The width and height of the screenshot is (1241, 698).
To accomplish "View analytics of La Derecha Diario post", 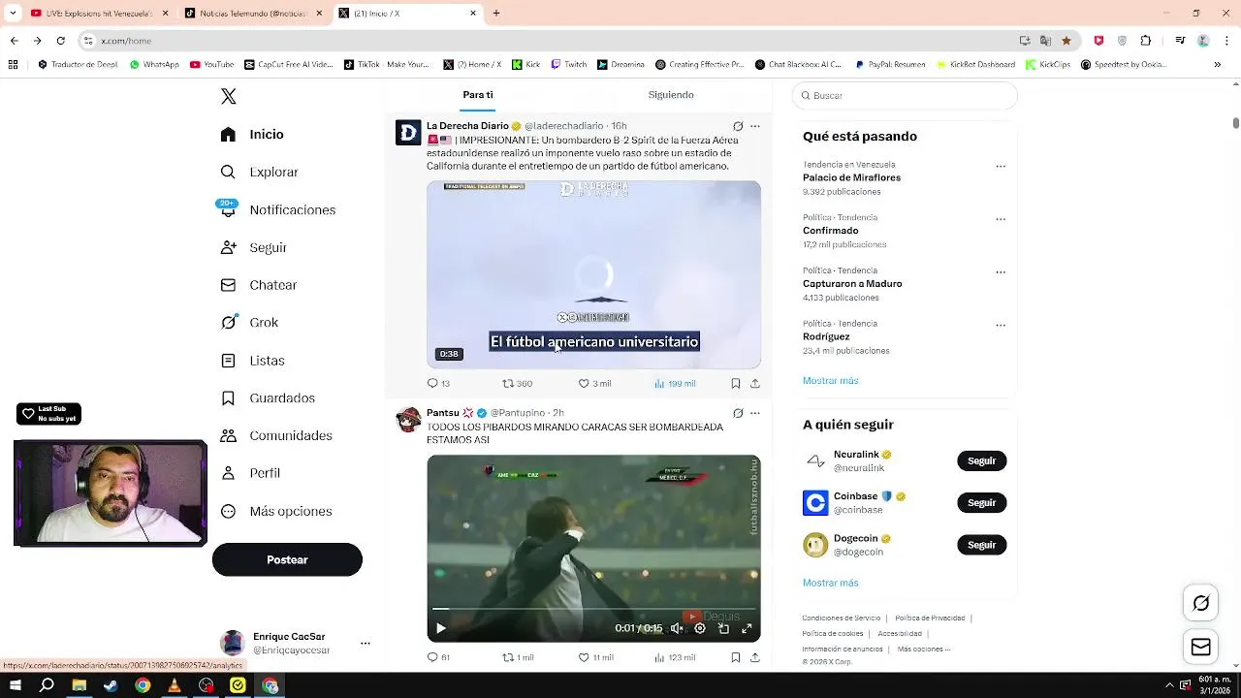I will point(675,383).
